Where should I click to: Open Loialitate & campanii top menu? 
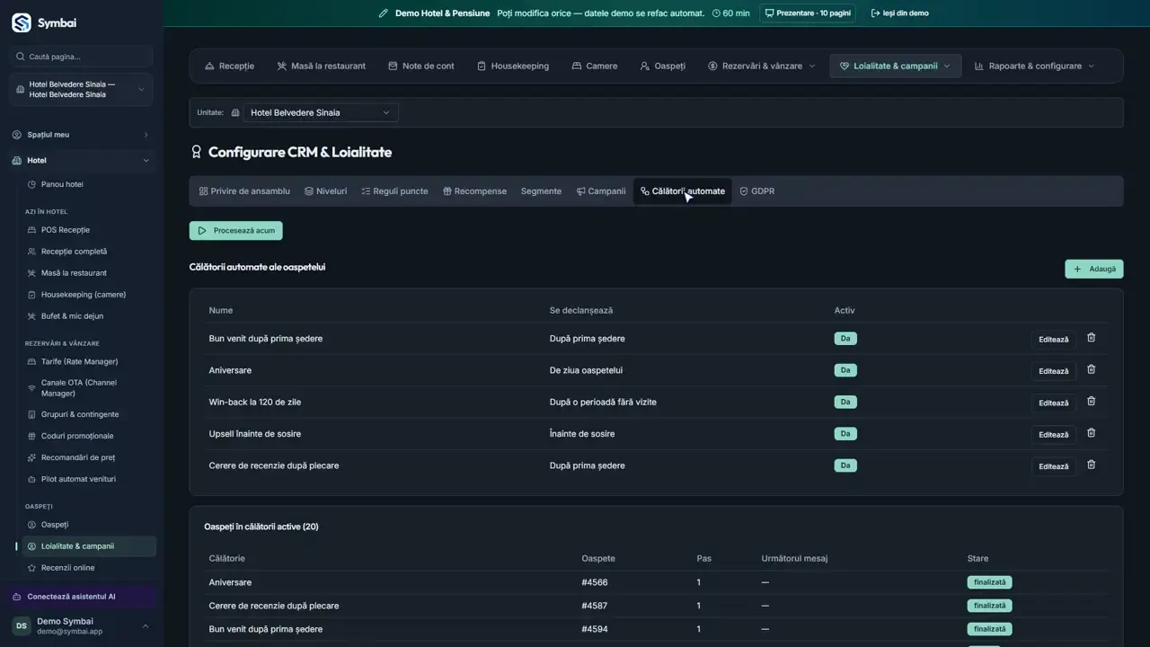tap(895, 66)
